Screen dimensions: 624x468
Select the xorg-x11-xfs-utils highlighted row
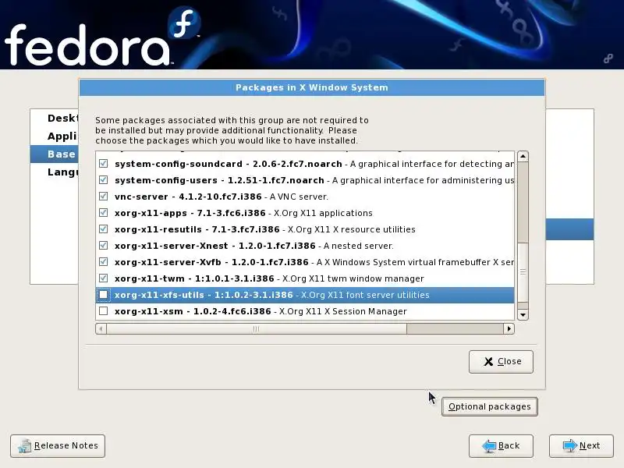point(305,295)
